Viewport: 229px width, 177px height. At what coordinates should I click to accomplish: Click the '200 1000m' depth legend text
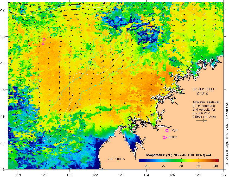click(116, 159)
